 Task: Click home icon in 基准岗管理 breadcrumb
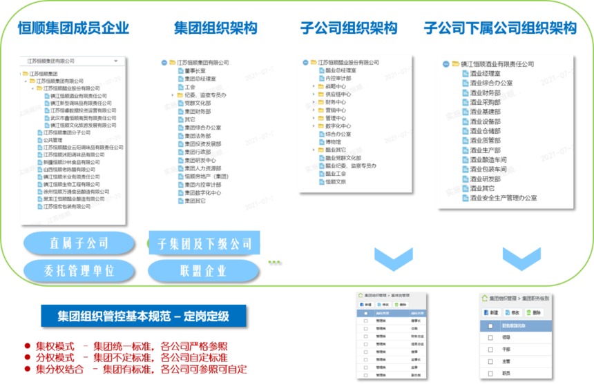(361, 295)
